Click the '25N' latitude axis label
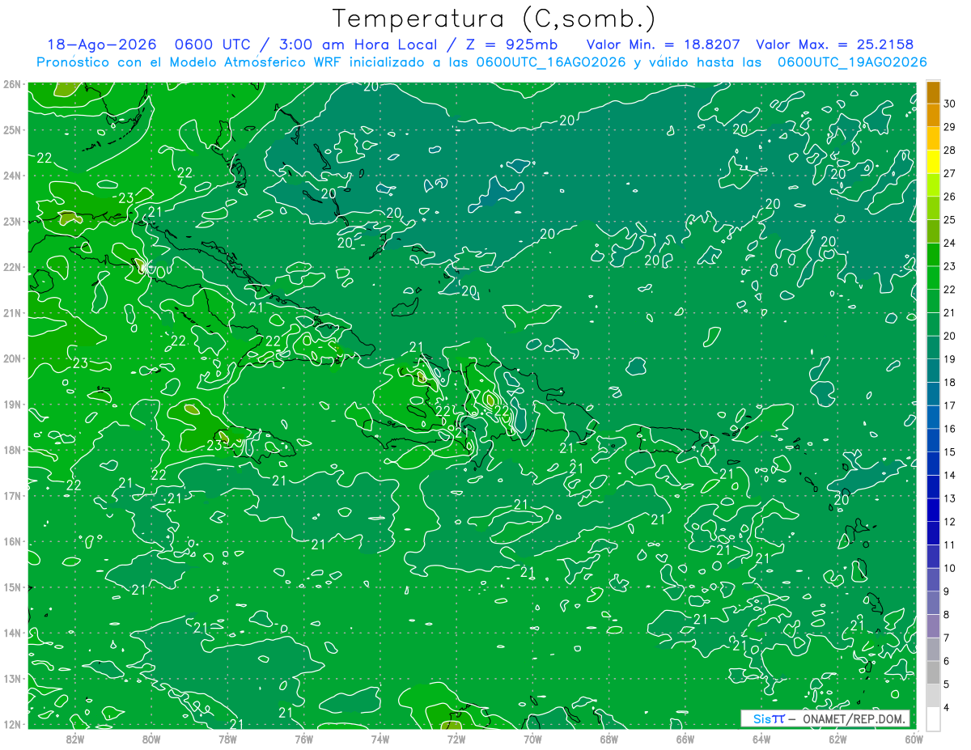Screen dimensions: 971x750 [x=12, y=129]
